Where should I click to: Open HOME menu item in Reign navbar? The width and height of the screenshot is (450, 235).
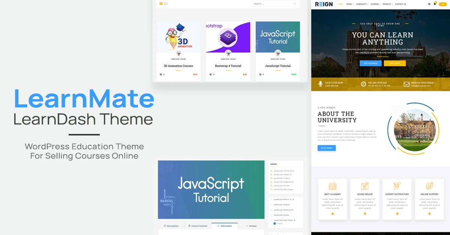(340, 4)
